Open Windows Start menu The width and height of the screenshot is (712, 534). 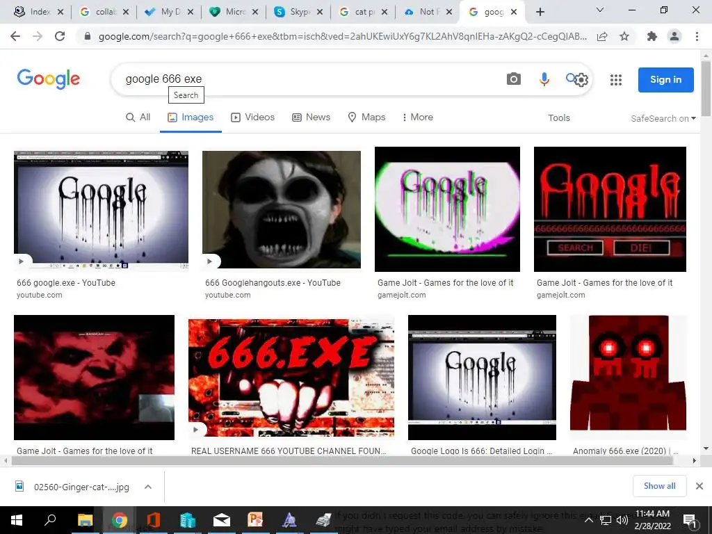coord(17,520)
